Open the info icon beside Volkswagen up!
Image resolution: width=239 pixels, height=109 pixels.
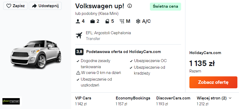(x=130, y=6)
